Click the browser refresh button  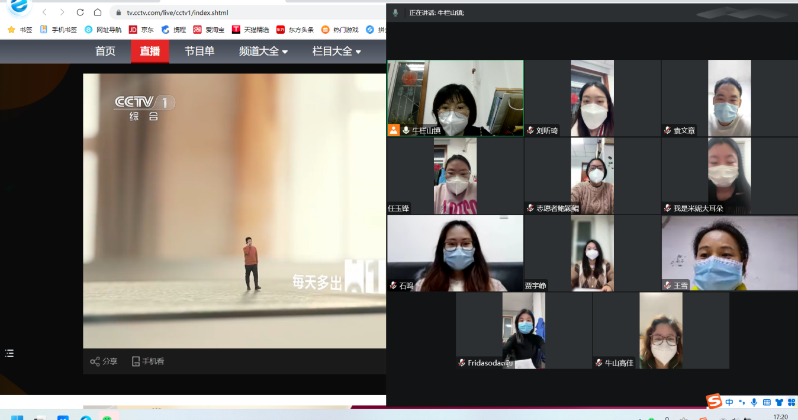click(x=81, y=12)
